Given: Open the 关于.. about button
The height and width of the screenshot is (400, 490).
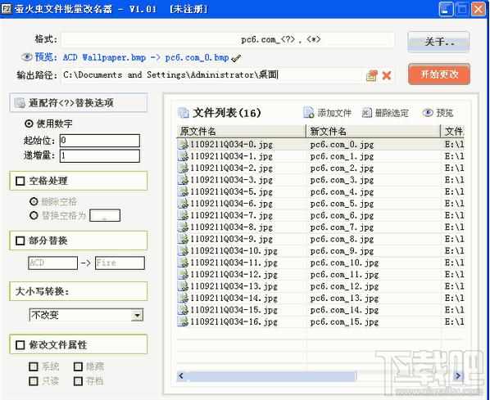Looking at the screenshot, I should [438, 42].
